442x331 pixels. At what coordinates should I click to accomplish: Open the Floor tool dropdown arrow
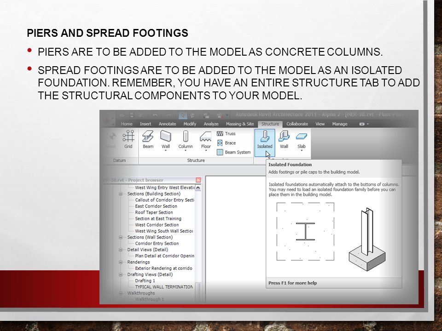(x=206, y=151)
